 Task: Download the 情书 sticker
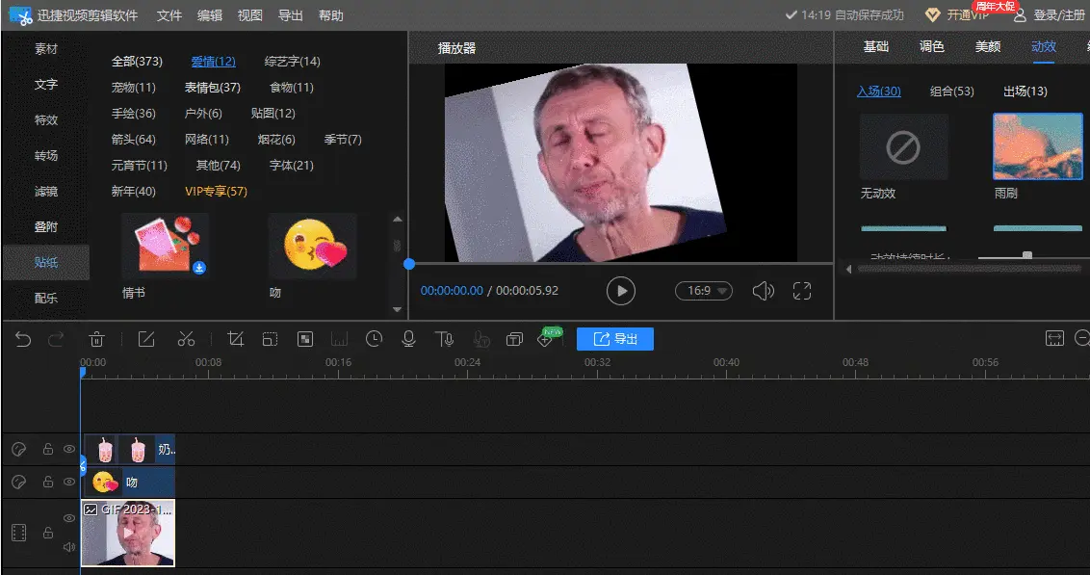click(x=198, y=268)
